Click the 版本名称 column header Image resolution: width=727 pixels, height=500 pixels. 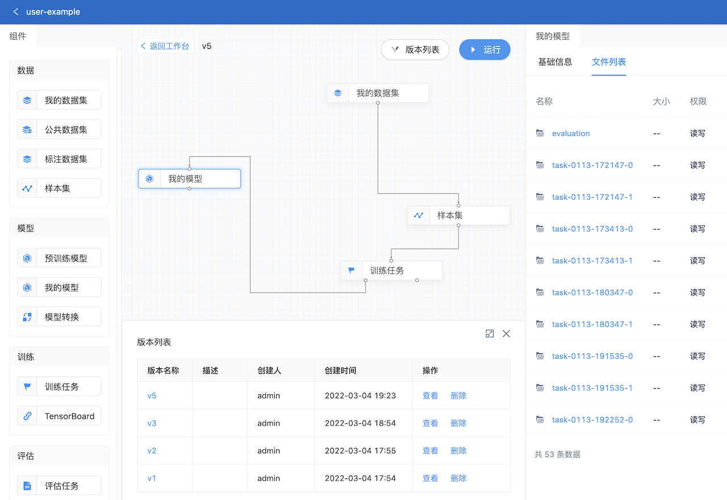[163, 370]
